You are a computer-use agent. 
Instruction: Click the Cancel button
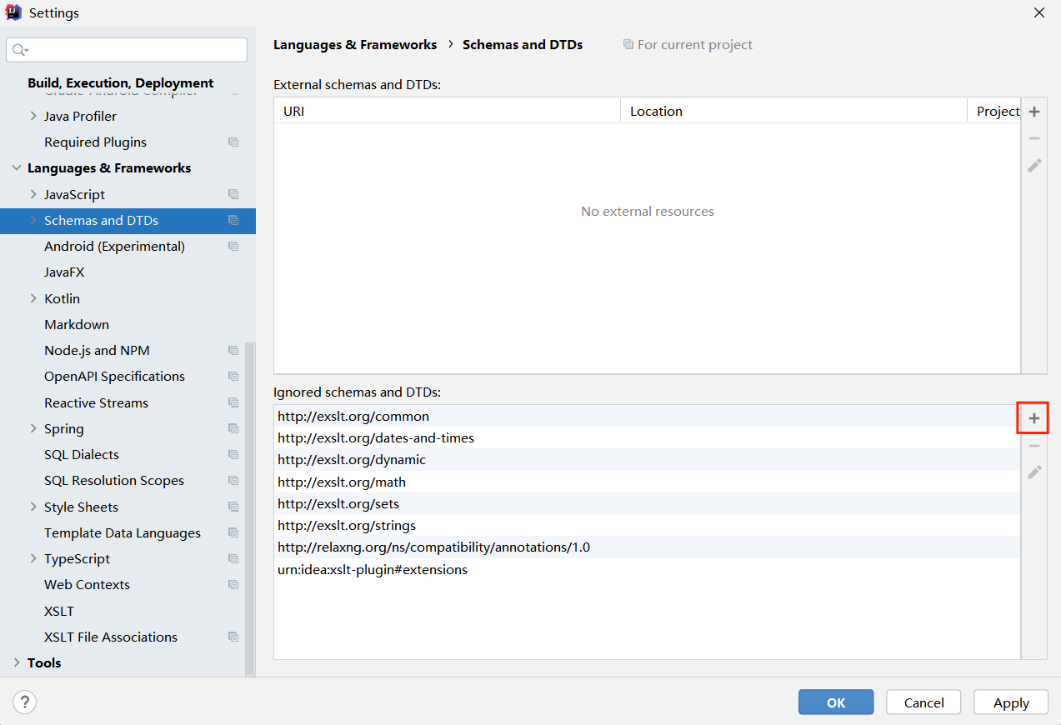923,702
